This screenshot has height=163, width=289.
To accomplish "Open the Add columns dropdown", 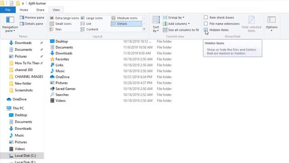I will click(x=176, y=24).
